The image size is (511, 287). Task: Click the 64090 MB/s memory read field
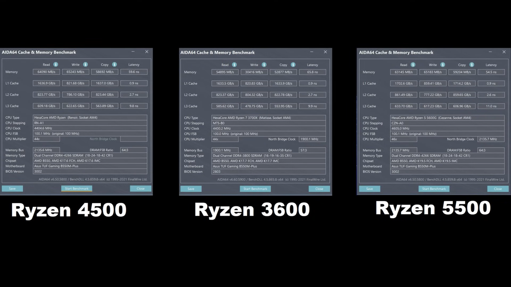[46, 72]
